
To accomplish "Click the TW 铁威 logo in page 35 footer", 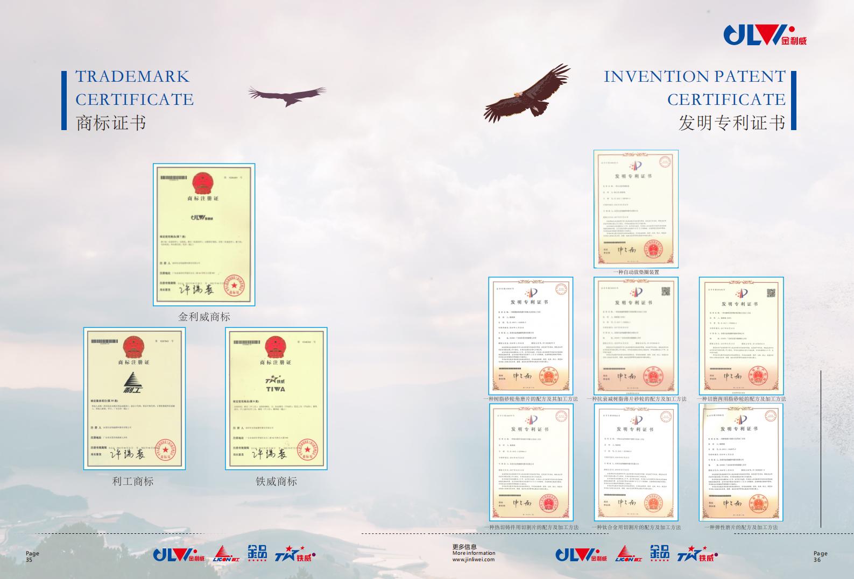I will (x=294, y=555).
